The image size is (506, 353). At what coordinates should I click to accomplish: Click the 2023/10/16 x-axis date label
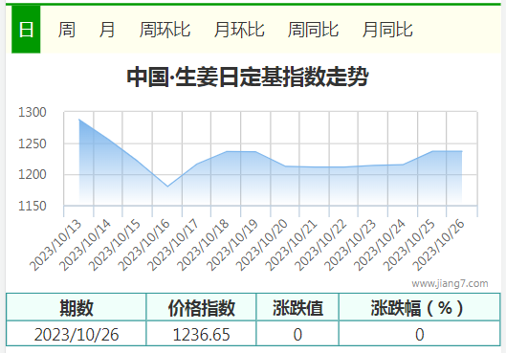(x=143, y=246)
